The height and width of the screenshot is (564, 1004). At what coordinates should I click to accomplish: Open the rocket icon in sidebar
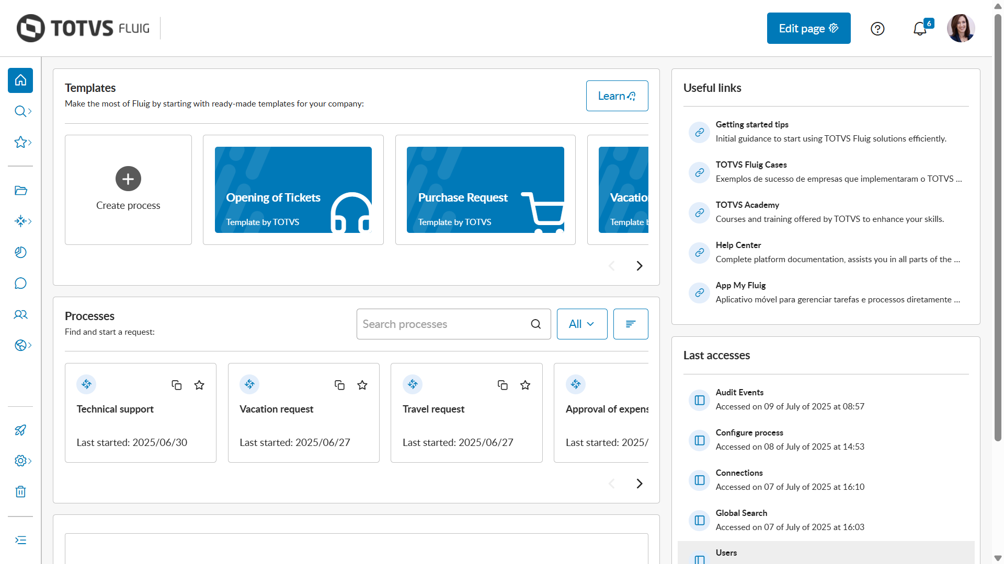tap(20, 430)
